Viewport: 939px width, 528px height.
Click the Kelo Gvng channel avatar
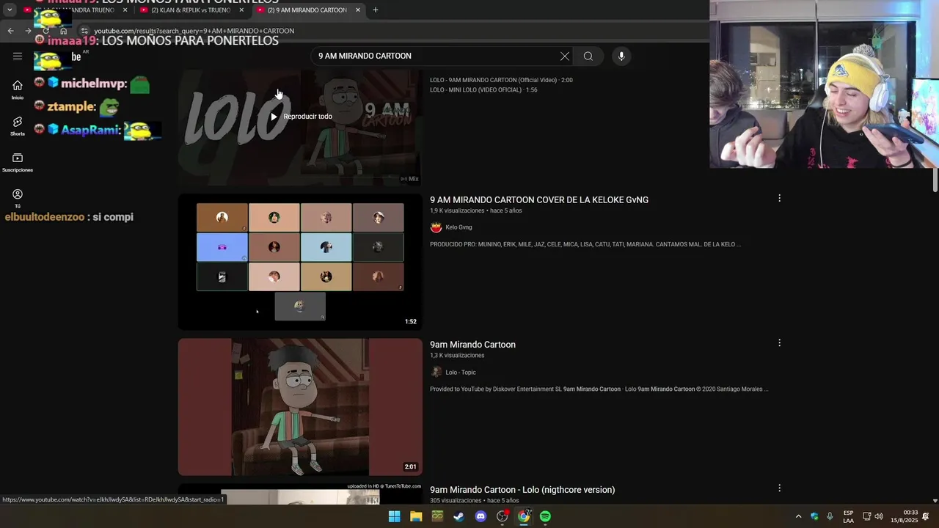click(x=436, y=227)
